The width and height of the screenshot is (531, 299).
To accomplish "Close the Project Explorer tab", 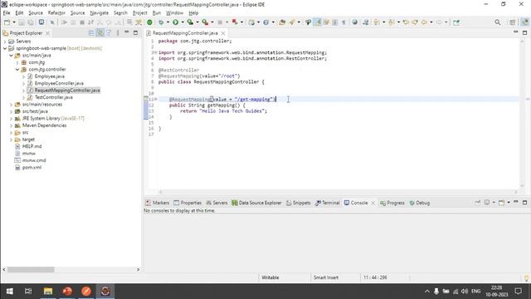I will point(48,33).
